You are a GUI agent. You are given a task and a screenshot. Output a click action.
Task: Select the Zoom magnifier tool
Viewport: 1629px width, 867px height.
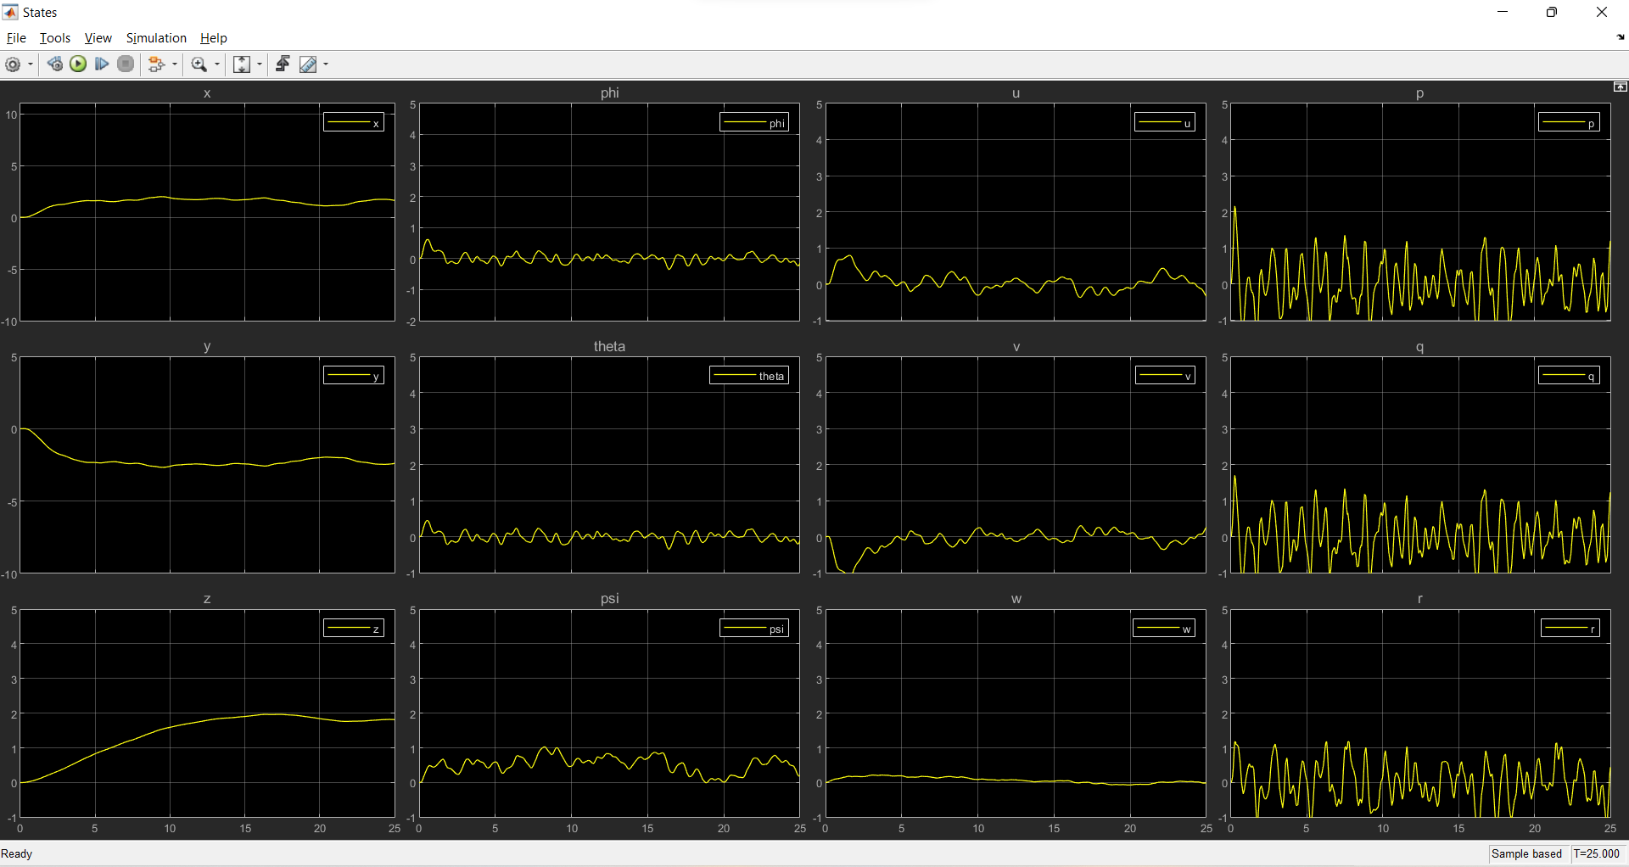pyautogui.click(x=199, y=64)
